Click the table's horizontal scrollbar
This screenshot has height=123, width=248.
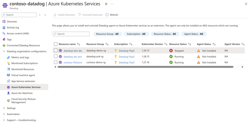145,67
